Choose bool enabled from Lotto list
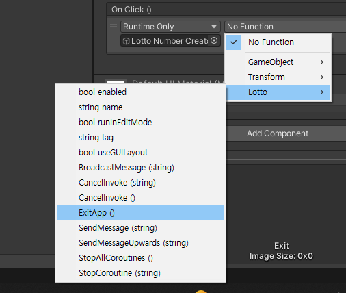Image resolution: width=346 pixels, height=293 pixels. click(x=140, y=92)
